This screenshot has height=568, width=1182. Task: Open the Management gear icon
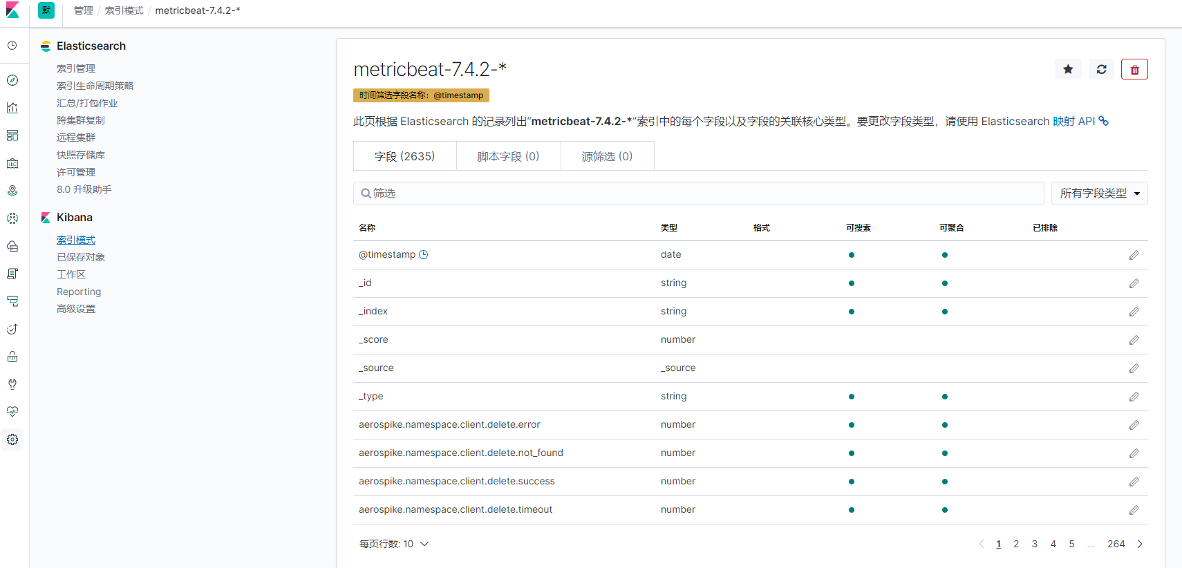(12, 439)
